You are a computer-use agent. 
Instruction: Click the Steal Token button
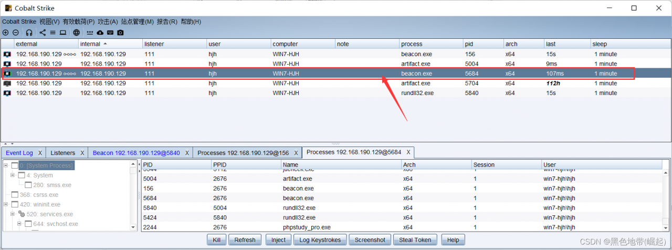[x=415, y=240]
